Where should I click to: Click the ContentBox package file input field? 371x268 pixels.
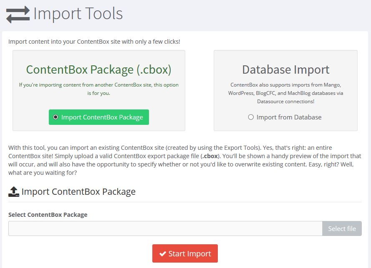[x=165, y=228]
